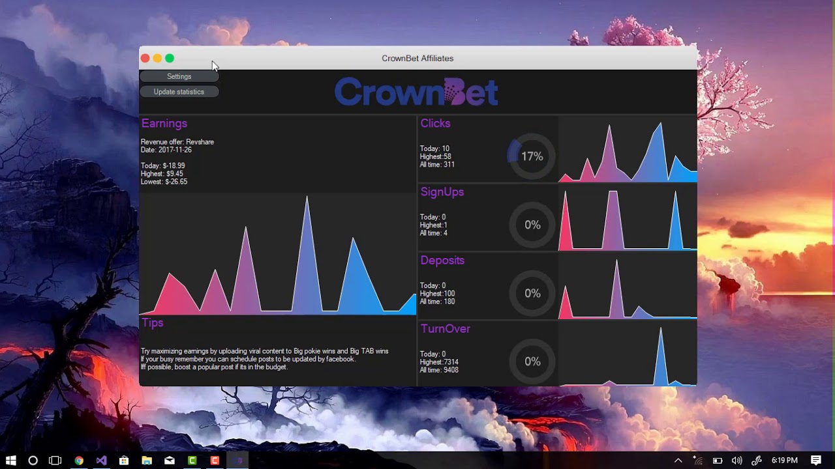Click the TurnOver trend chart
This screenshot has height=469, width=835.
tap(628, 354)
